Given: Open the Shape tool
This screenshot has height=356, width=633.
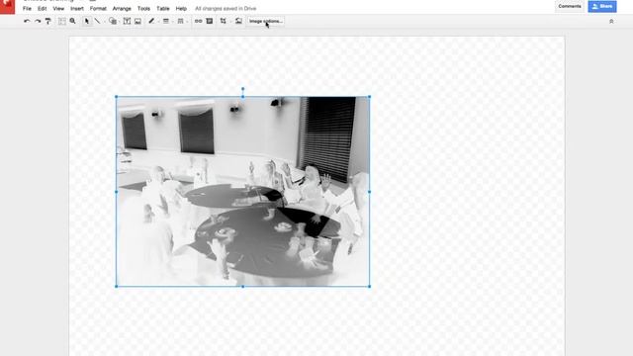Looking at the screenshot, I should 113,21.
